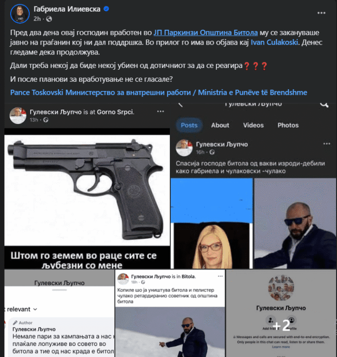
Task: Click the blue verified badge beside Габриела Илиевска
Action: [106, 9]
